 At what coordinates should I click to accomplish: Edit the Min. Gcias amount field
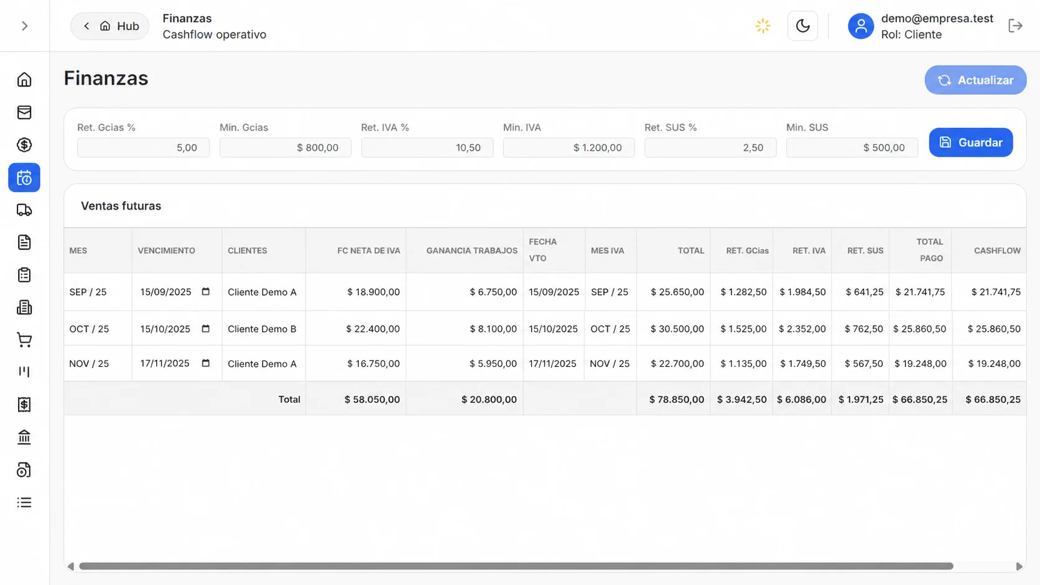pos(285,147)
